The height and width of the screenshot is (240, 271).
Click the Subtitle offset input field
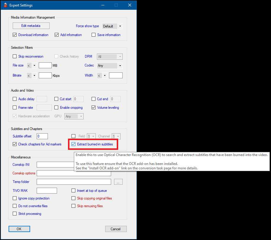pos(42,136)
